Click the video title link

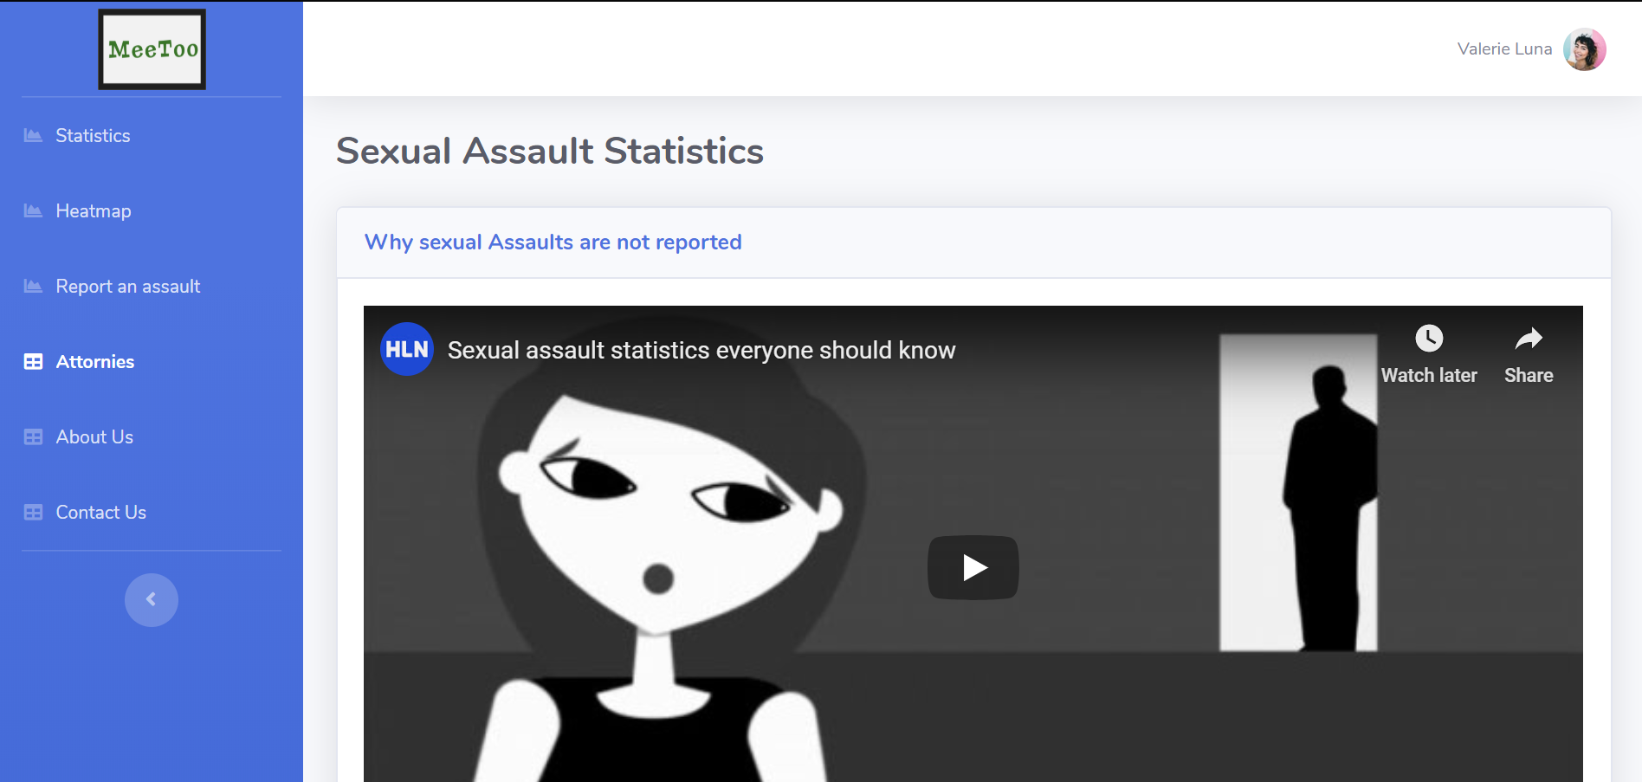pos(701,350)
